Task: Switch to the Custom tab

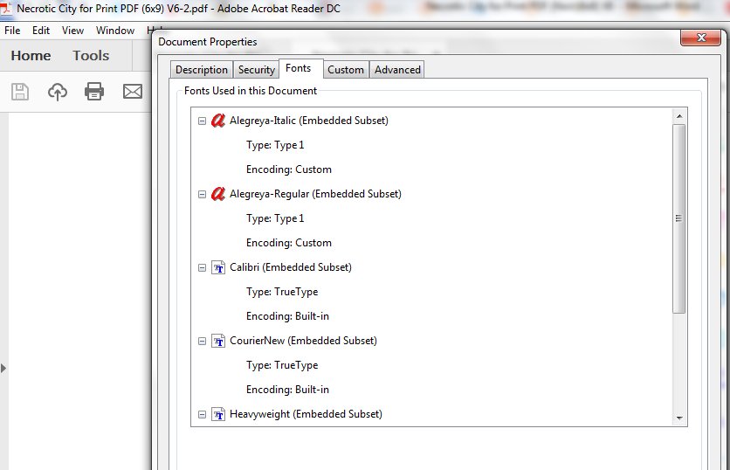Action: tap(346, 70)
